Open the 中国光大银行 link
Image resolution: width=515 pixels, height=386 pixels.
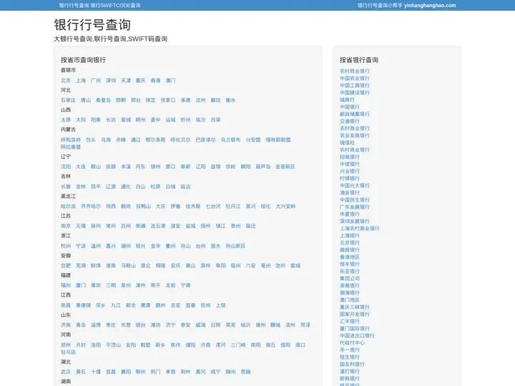point(355,185)
